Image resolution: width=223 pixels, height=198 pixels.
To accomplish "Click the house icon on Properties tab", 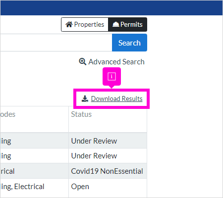I will pos(69,24).
